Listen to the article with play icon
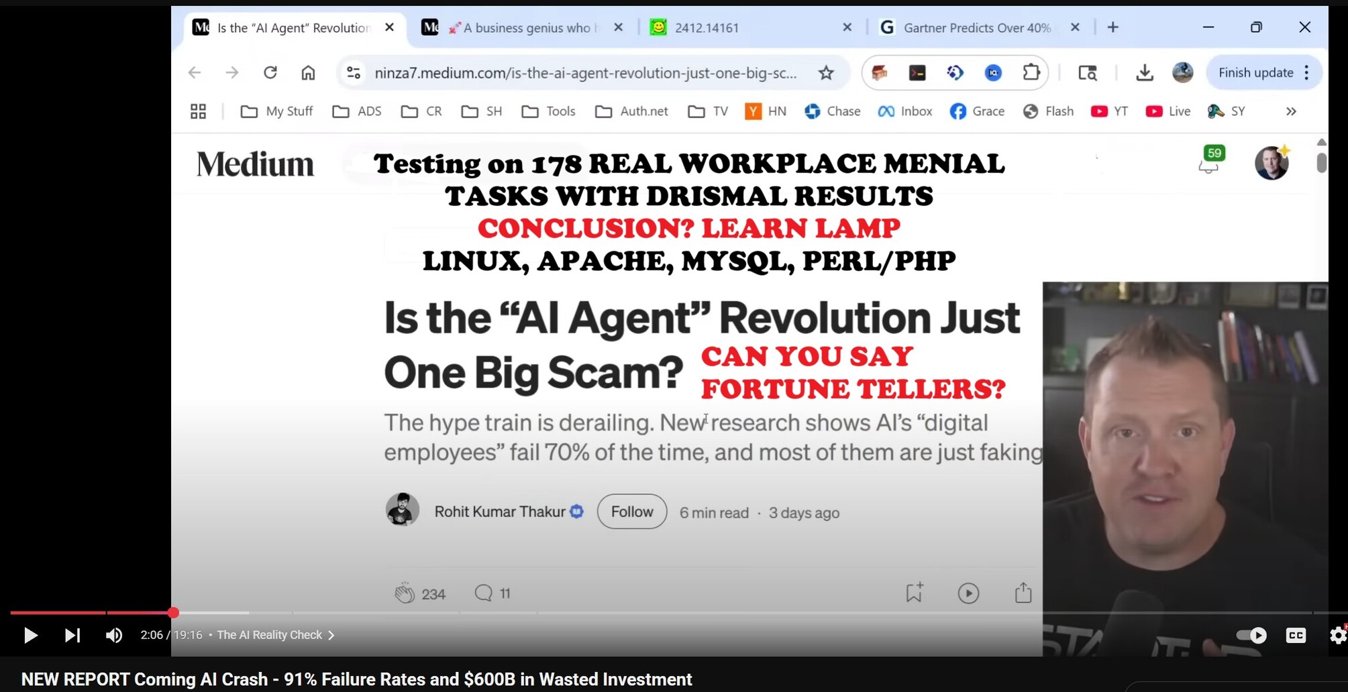1348x692 pixels. click(x=968, y=593)
